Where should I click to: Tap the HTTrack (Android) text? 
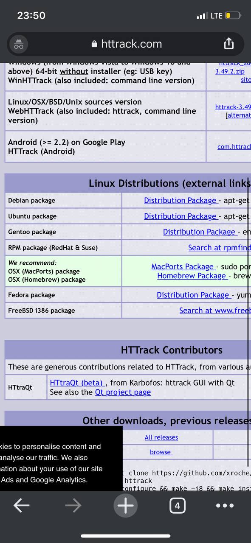pyautogui.click(x=41, y=151)
